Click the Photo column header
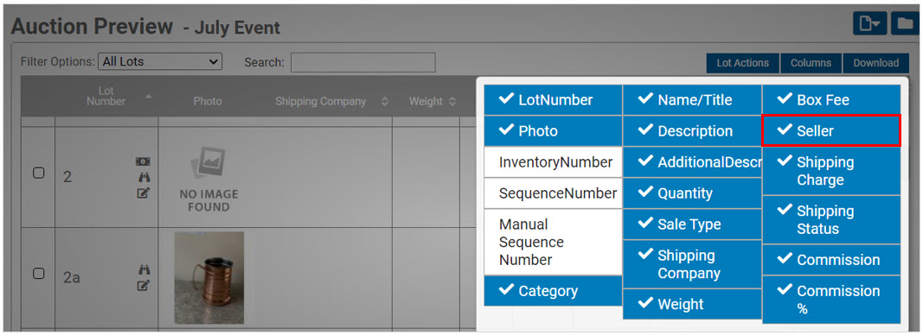The height and width of the screenshot is (335, 923). (208, 101)
